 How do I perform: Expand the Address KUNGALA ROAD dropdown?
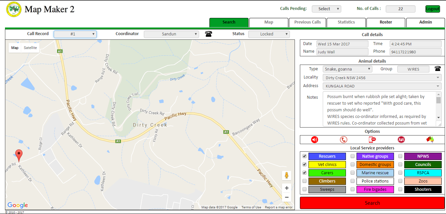(x=382, y=86)
